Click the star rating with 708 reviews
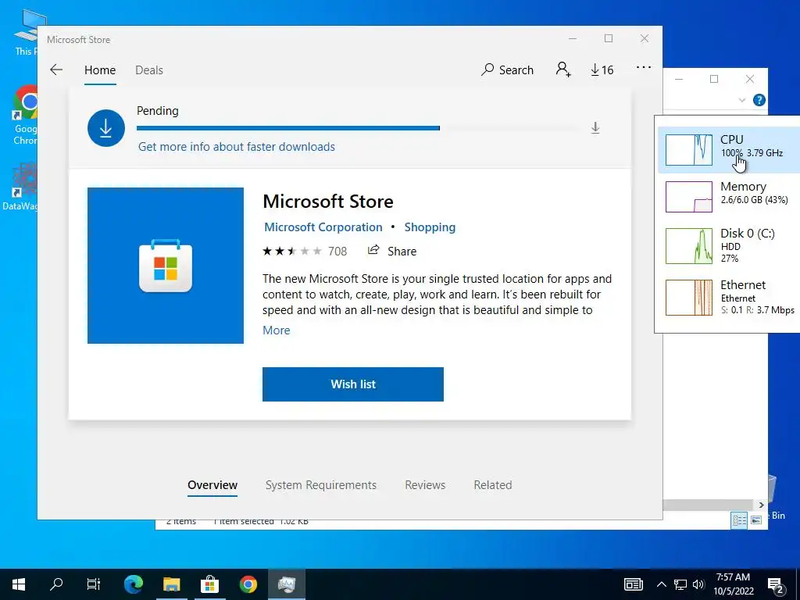800x600 pixels. click(305, 251)
